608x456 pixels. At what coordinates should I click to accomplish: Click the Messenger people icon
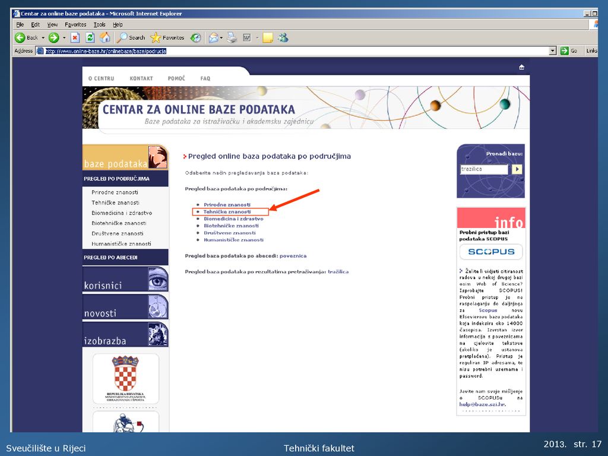[x=283, y=37]
